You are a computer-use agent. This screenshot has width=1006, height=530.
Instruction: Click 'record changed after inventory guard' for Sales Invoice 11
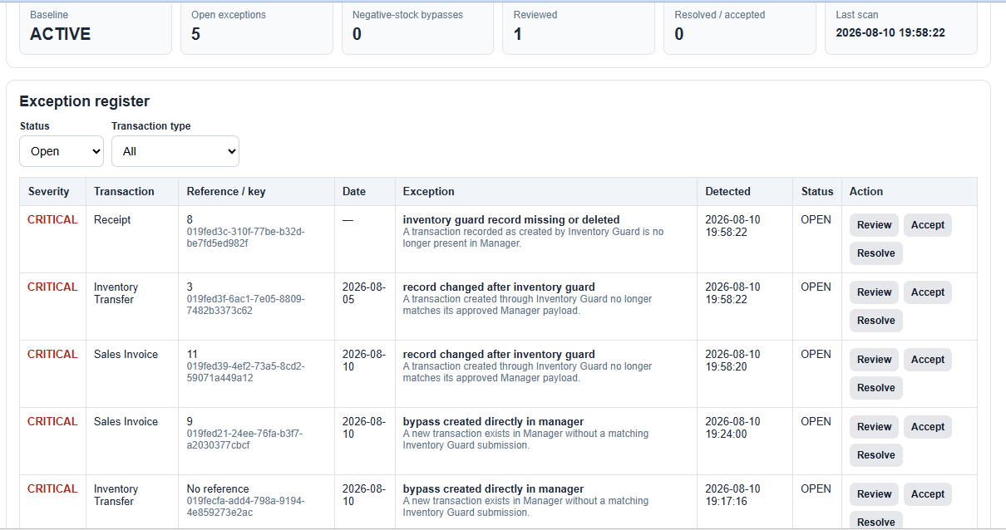click(499, 354)
